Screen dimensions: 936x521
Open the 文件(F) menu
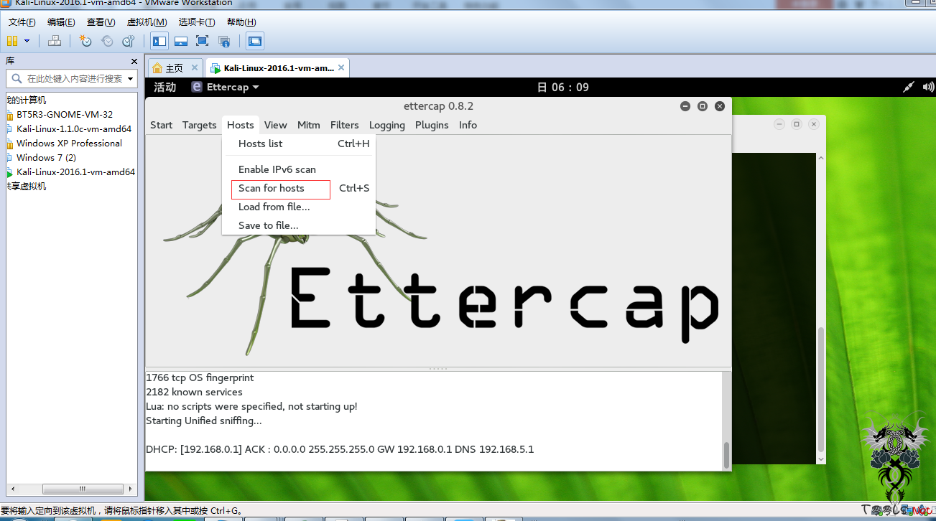pyautogui.click(x=22, y=22)
